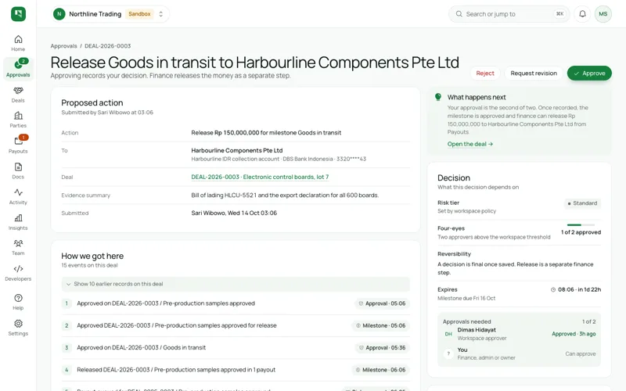This screenshot has width=626, height=391.
Task: Open the Insights chart icon
Action: 18,218
